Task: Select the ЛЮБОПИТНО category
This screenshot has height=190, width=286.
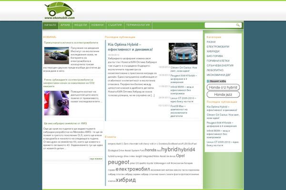Action: (x=215, y=70)
